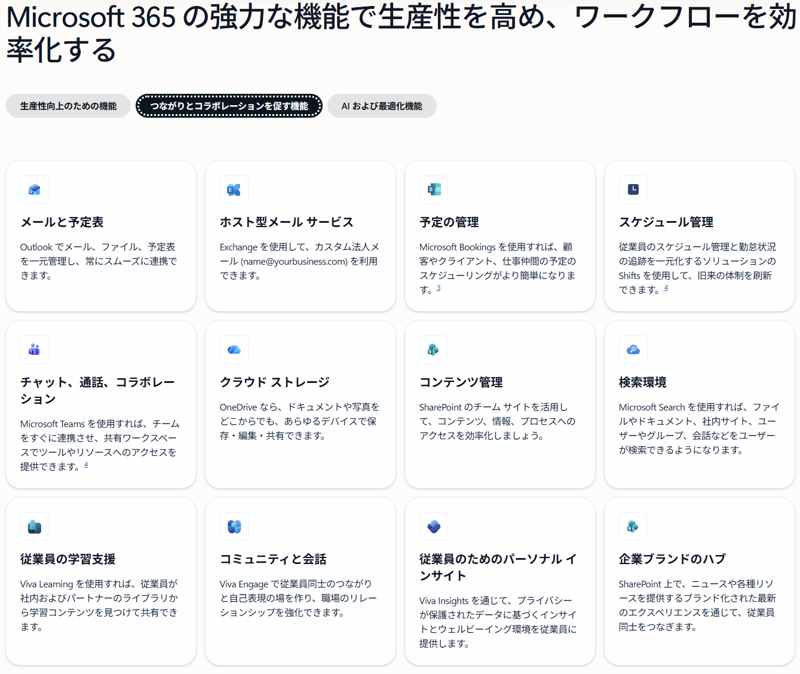Click the Teams icon in チャット、通話 card

[35, 350]
